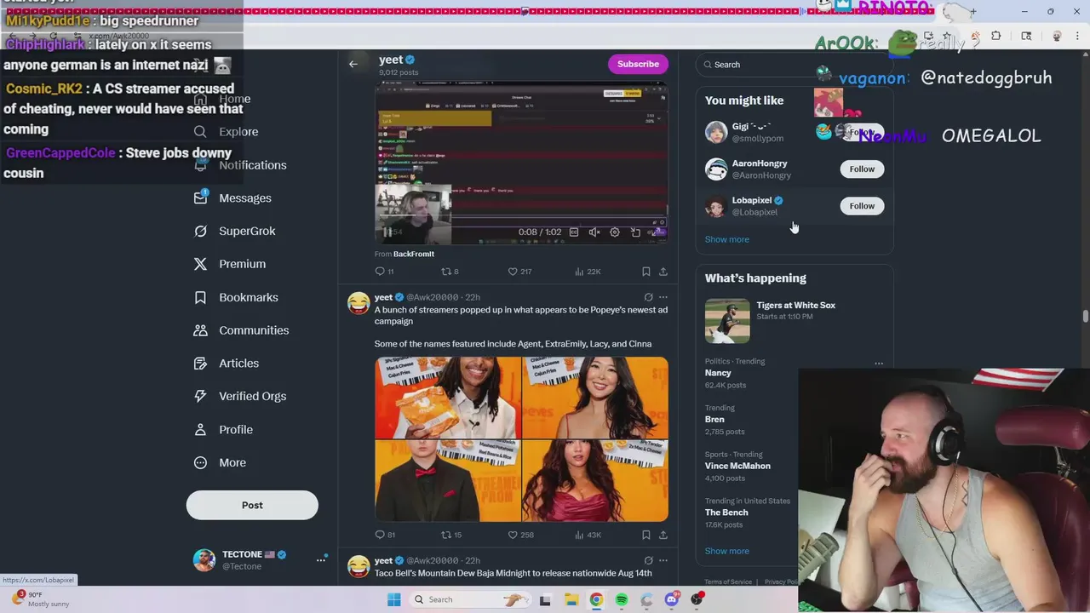Open bottom-right Popeyes ad image
Screen dimensions: 1090x613
595,481
